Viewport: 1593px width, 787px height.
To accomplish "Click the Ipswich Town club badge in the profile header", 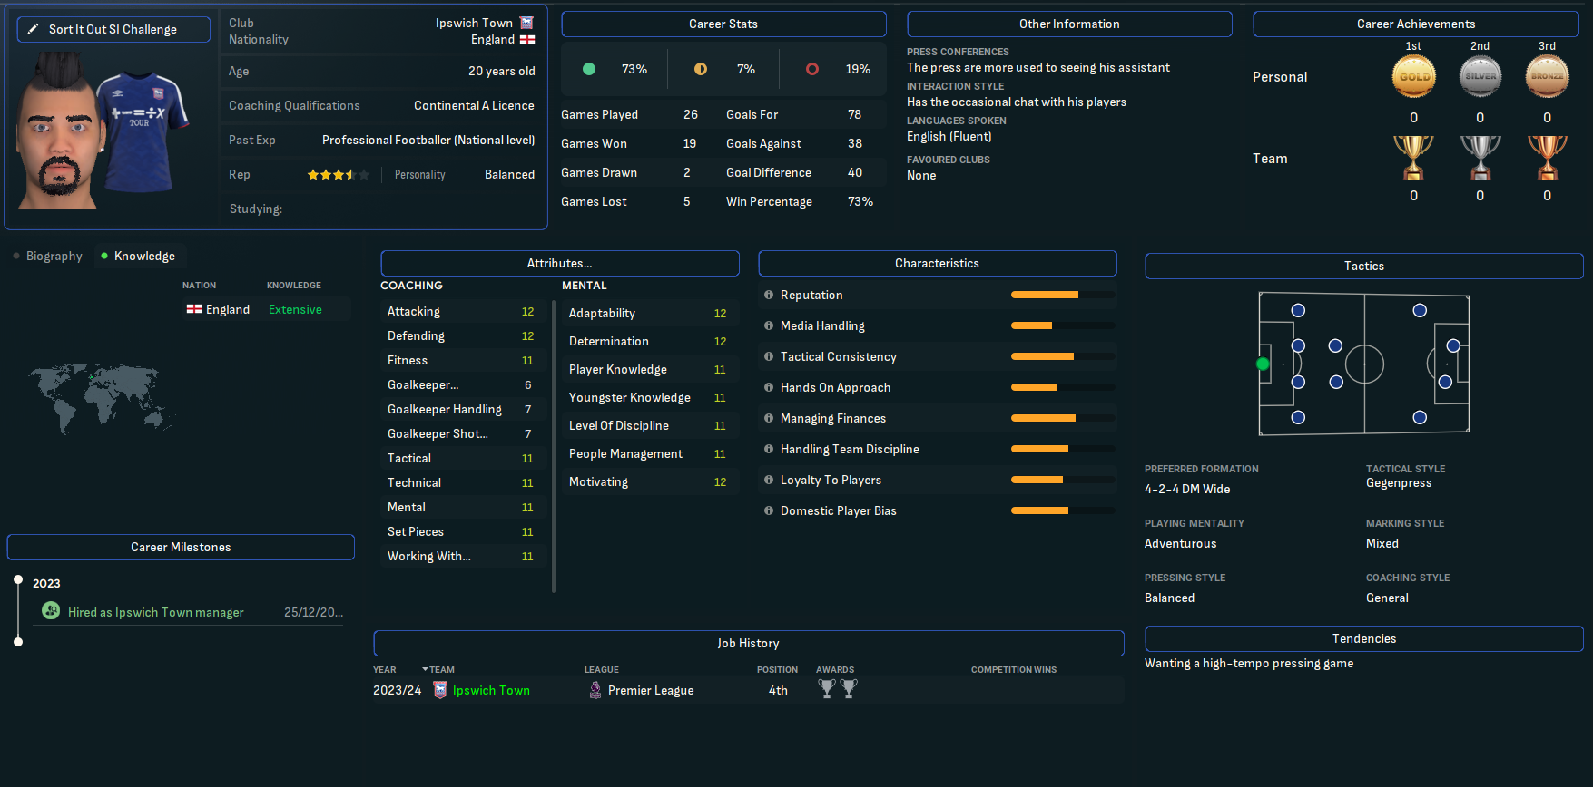I will (x=526, y=23).
